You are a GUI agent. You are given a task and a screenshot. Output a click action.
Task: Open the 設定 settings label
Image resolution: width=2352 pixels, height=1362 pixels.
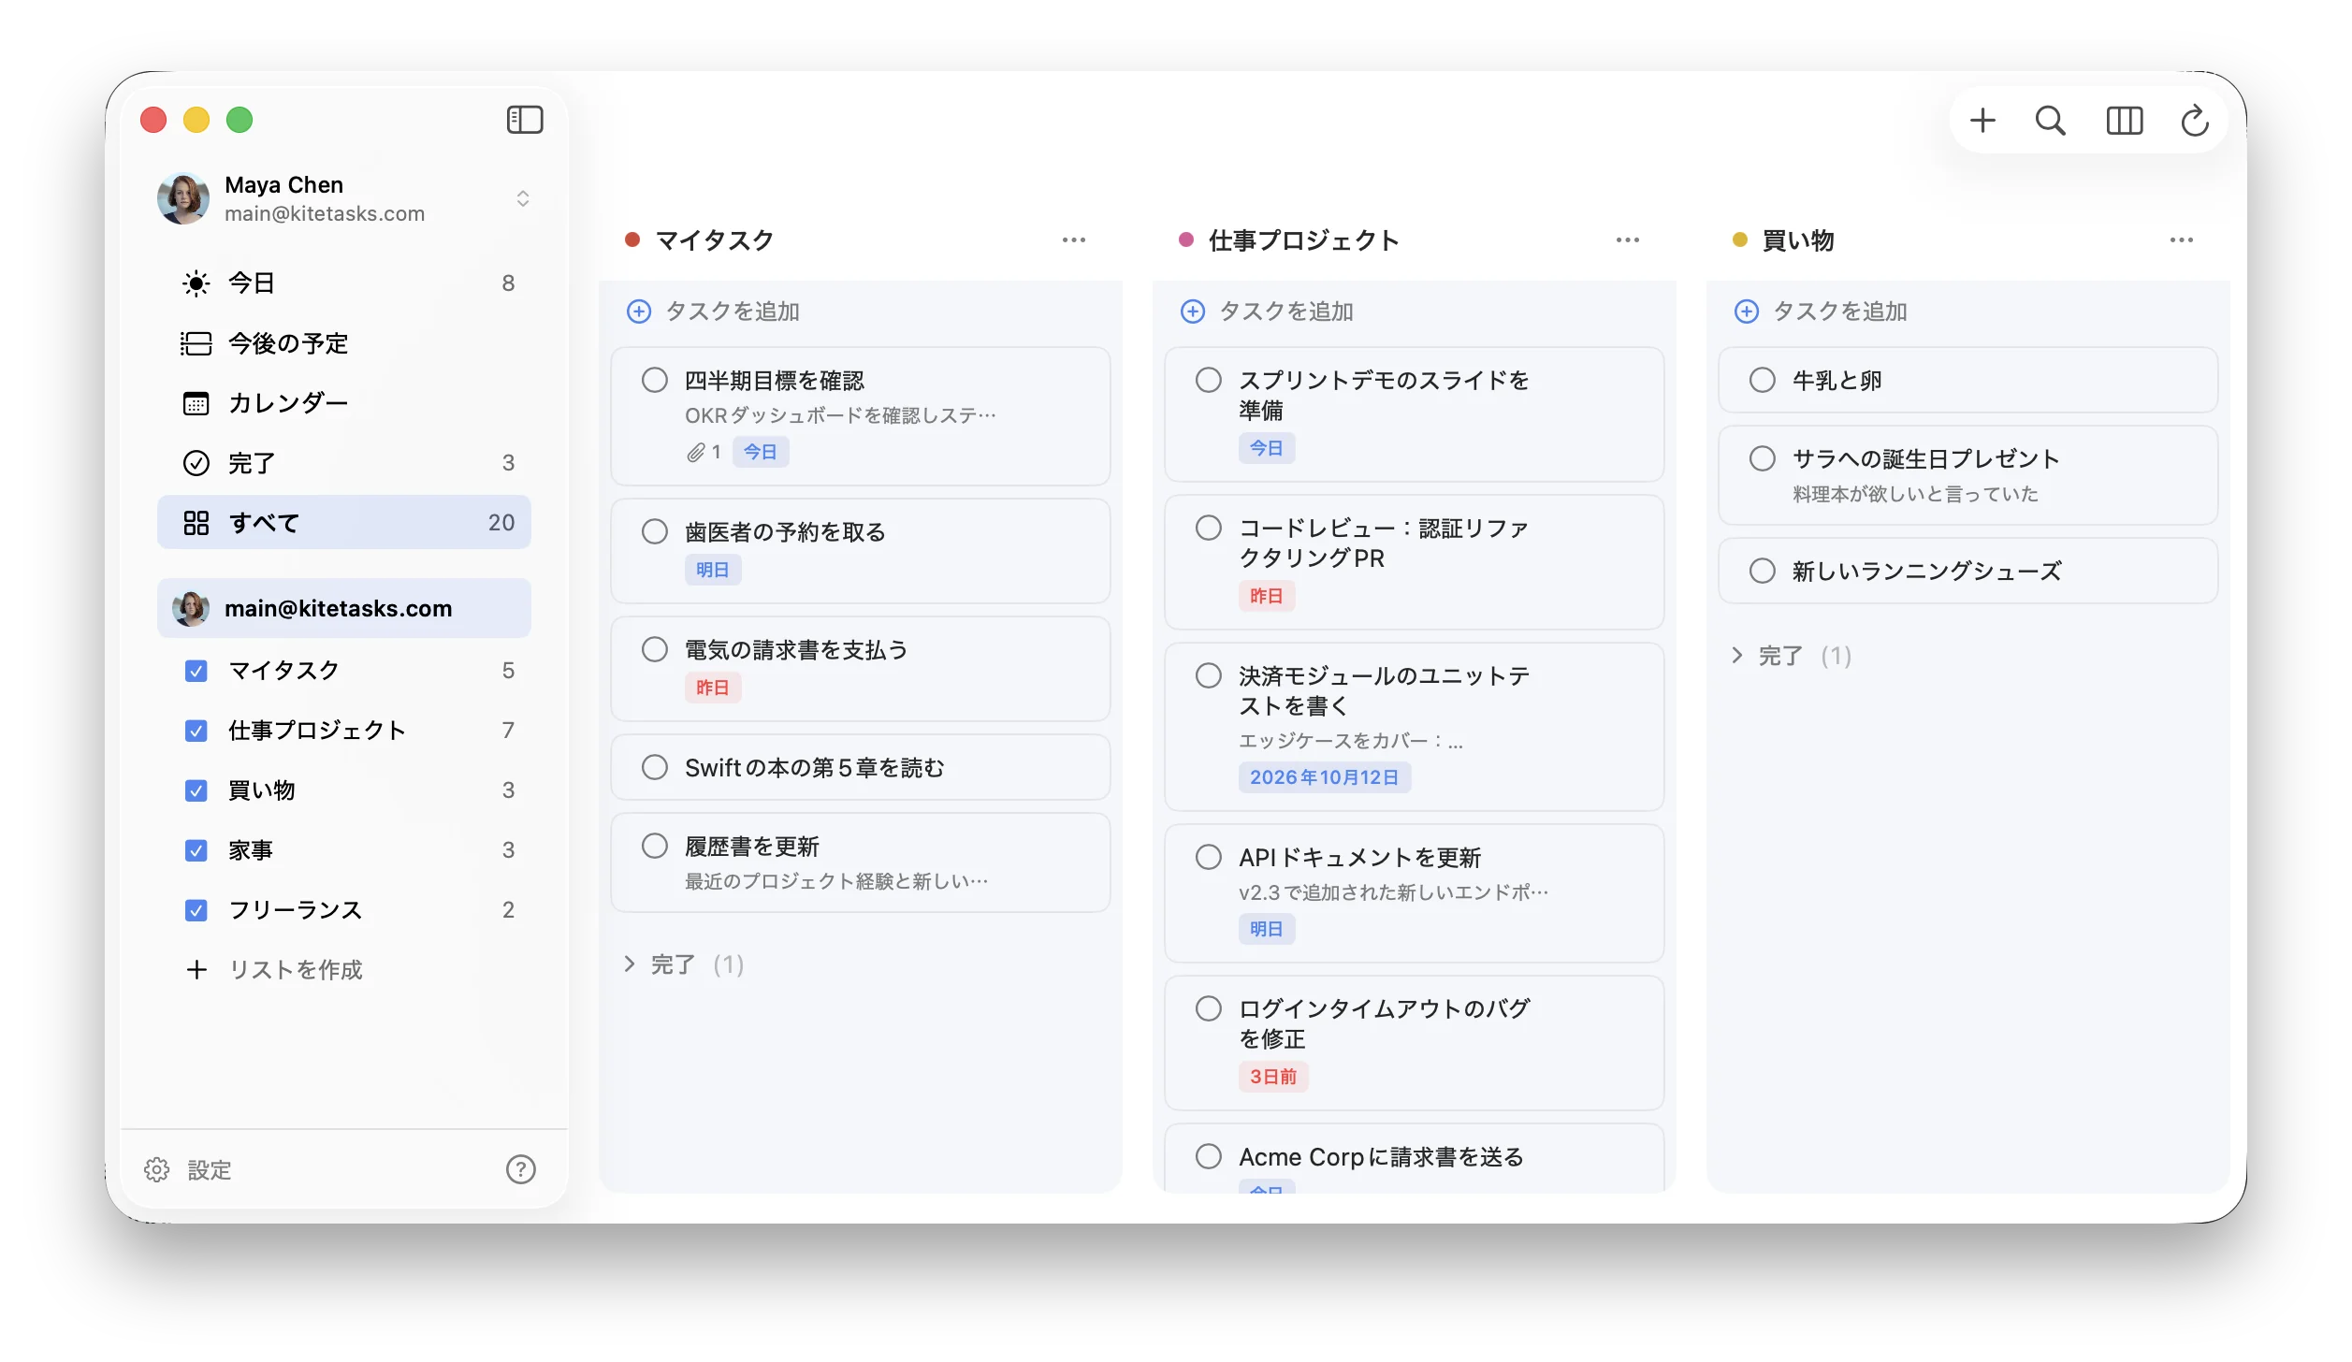click(x=209, y=1170)
